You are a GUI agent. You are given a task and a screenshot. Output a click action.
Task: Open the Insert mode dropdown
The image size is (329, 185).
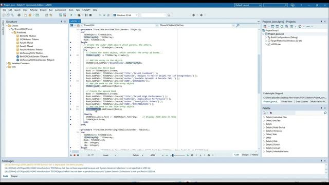(115, 155)
